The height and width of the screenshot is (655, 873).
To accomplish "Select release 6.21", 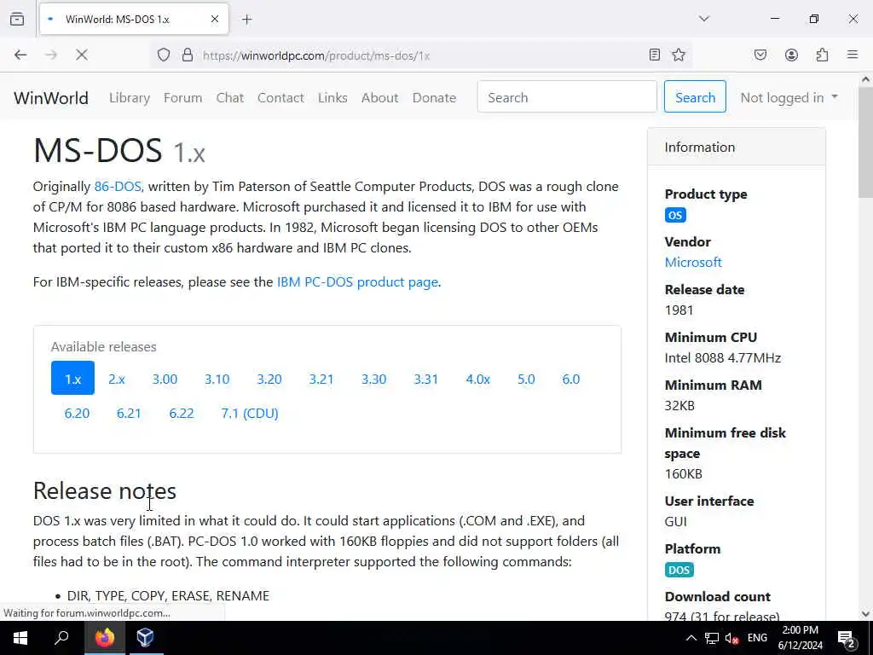I will tap(129, 414).
